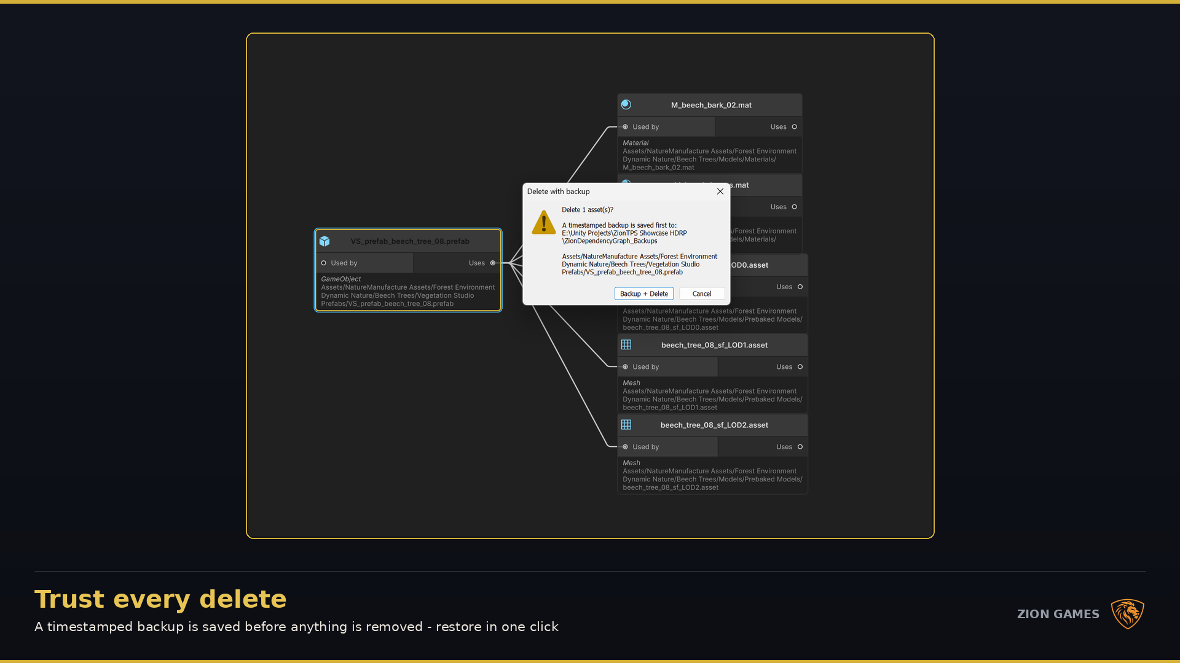Click the Uses port on the LOD0.asset node
The image size is (1180, 663).
tap(800, 287)
